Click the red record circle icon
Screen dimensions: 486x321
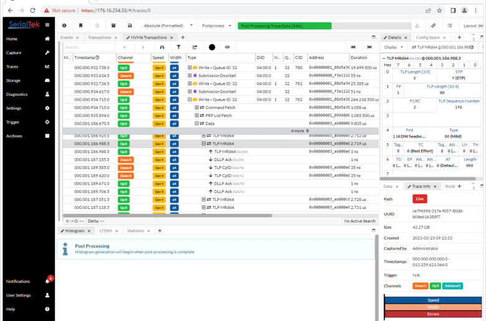pos(97,26)
